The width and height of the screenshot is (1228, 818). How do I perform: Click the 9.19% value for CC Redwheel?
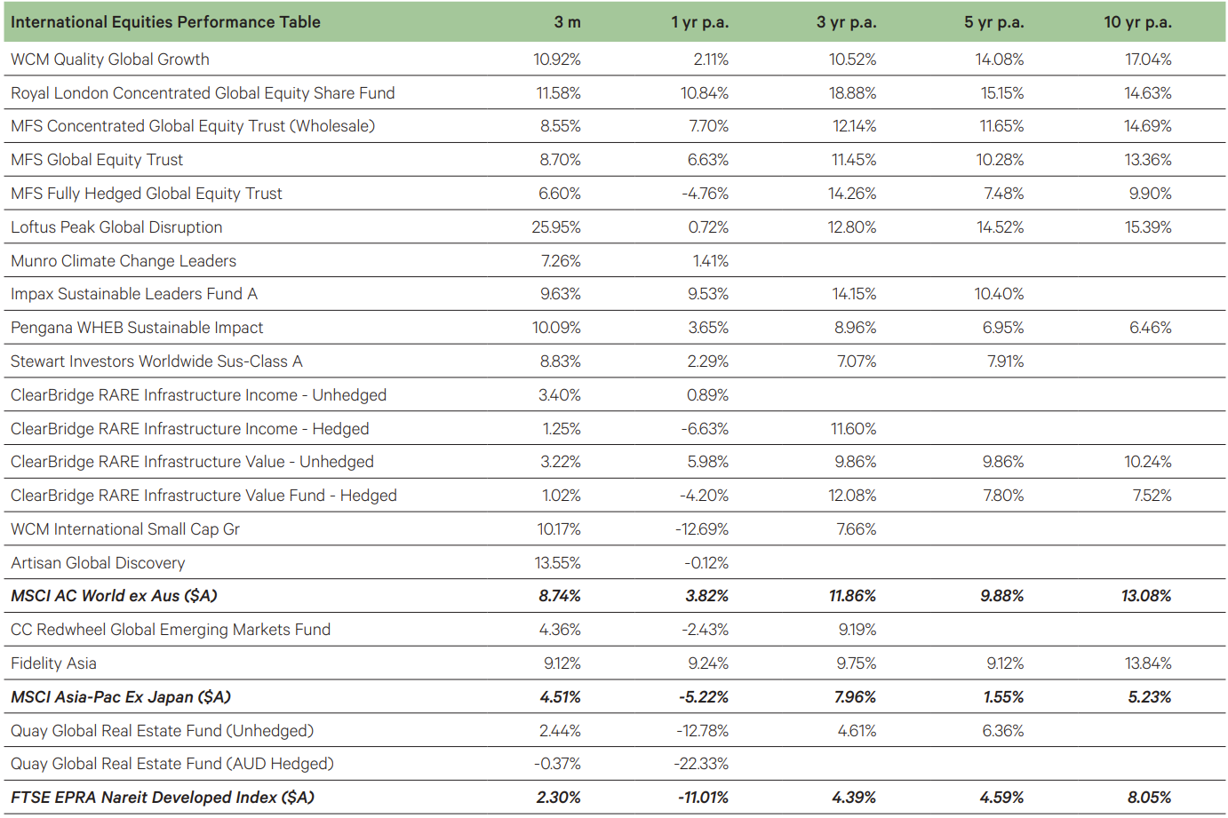pos(857,630)
